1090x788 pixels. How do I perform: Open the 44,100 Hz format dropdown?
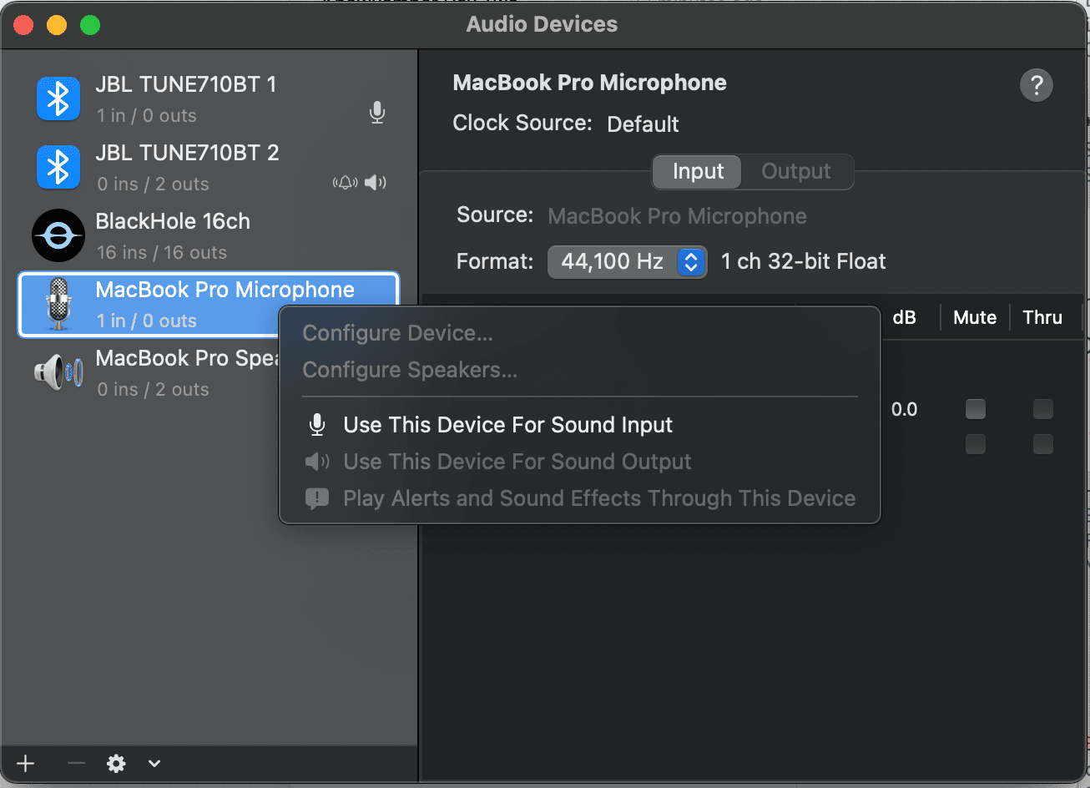(628, 261)
